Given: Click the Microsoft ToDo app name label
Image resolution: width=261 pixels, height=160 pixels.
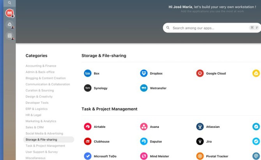Looking at the screenshot, I should 105,156.
